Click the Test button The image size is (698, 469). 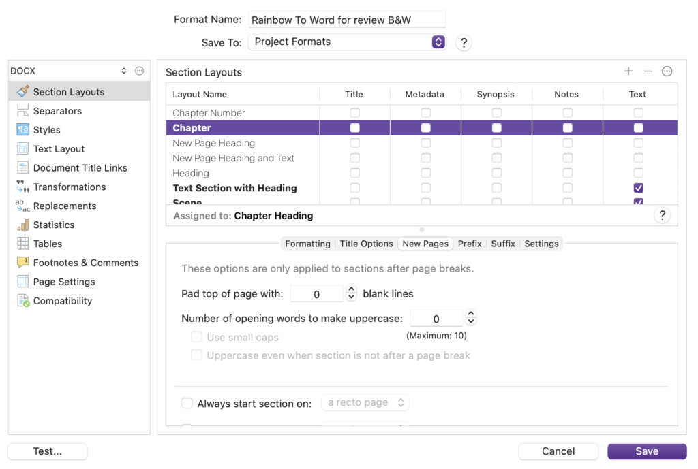(47, 451)
